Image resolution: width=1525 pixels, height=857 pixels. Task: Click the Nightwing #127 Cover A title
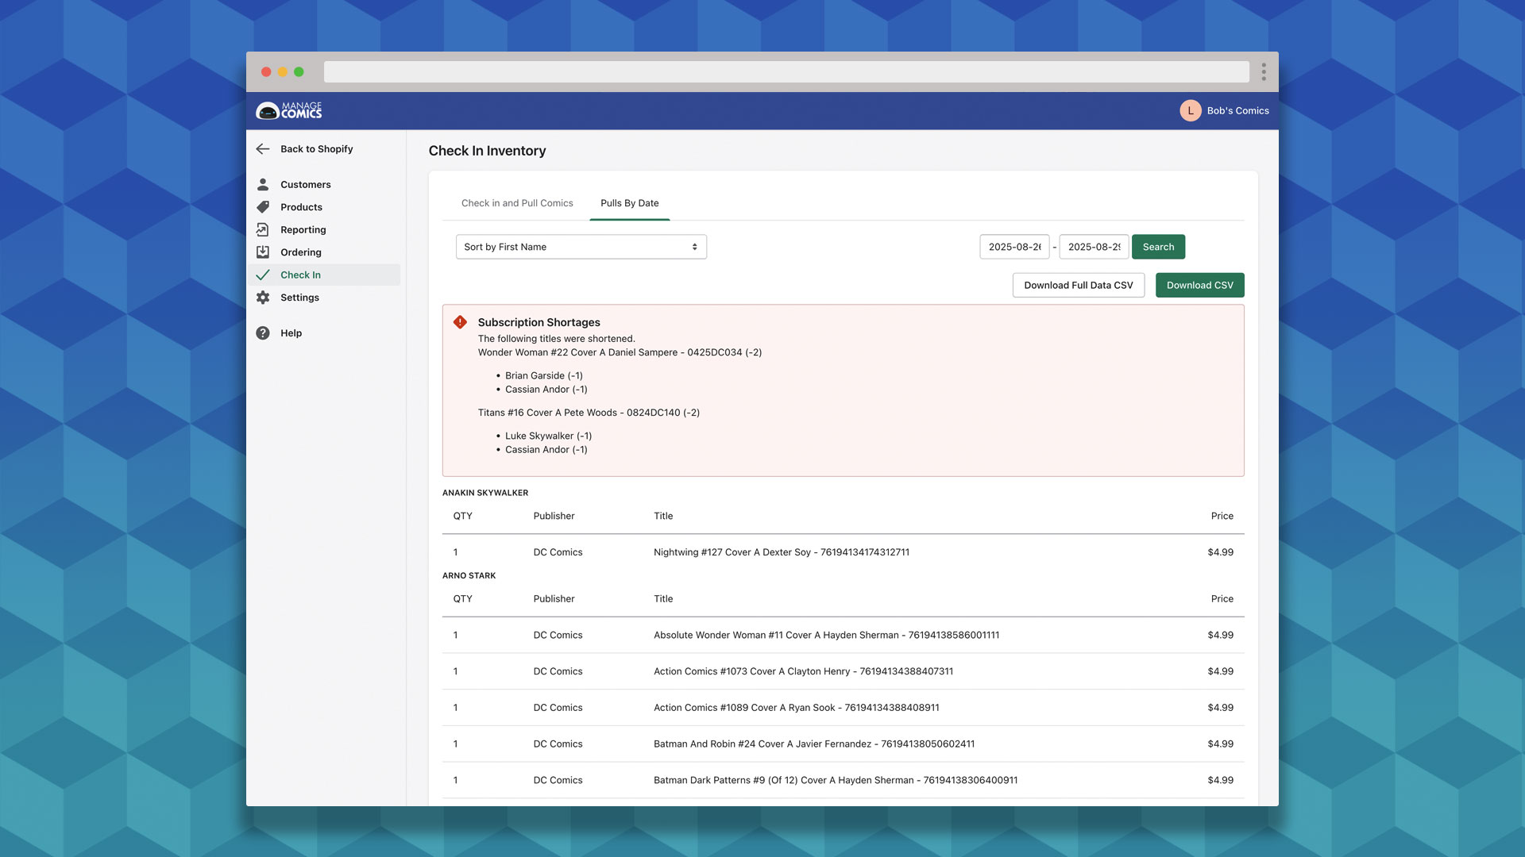782,552
